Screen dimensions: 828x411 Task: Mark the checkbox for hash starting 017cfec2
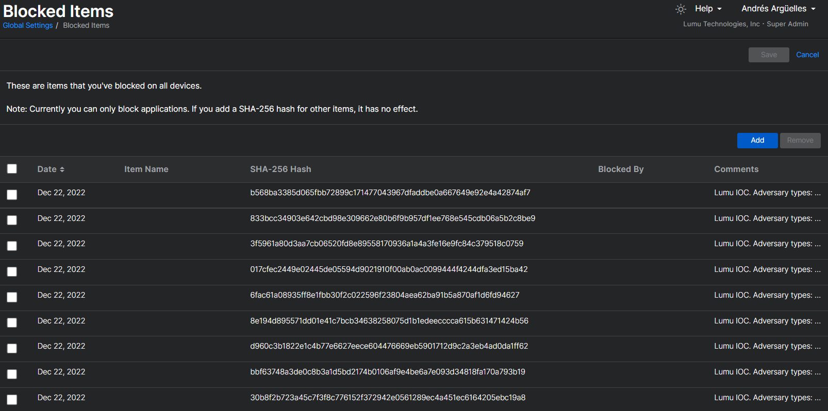(12, 271)
